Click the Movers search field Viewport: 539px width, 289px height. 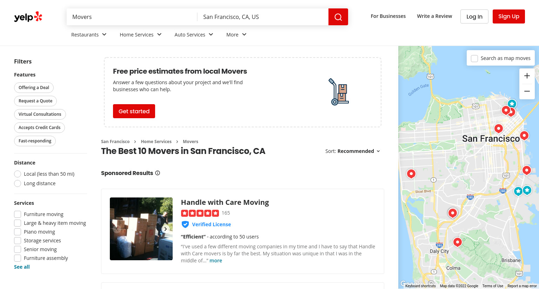132,17
